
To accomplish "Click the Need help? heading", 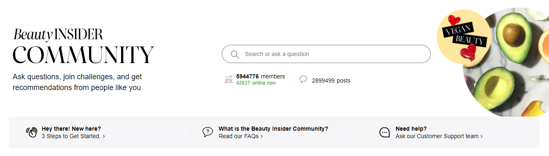I will click(411, 129).
